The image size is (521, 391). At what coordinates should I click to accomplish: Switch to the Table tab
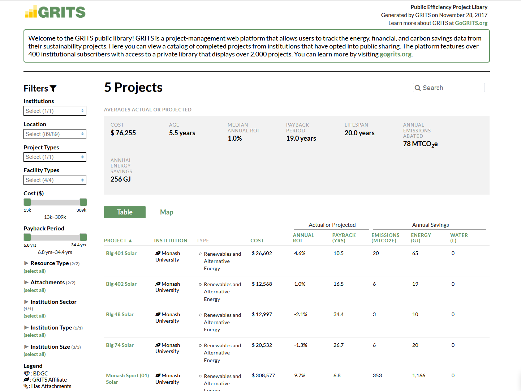point(125,212)
